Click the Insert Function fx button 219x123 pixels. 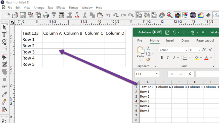(x=190, y=74)
